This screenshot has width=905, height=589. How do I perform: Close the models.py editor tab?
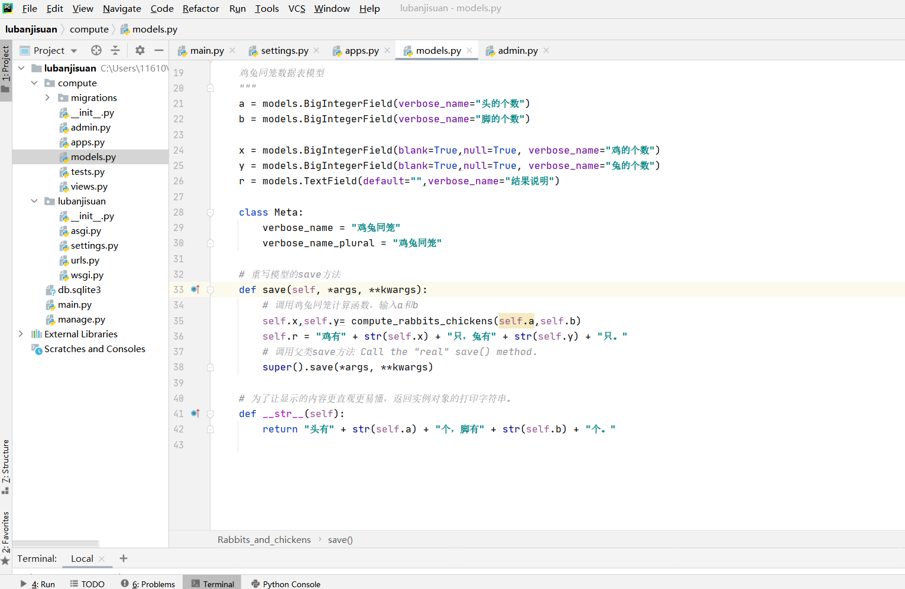pyautogui.click(x=469, y=50)
